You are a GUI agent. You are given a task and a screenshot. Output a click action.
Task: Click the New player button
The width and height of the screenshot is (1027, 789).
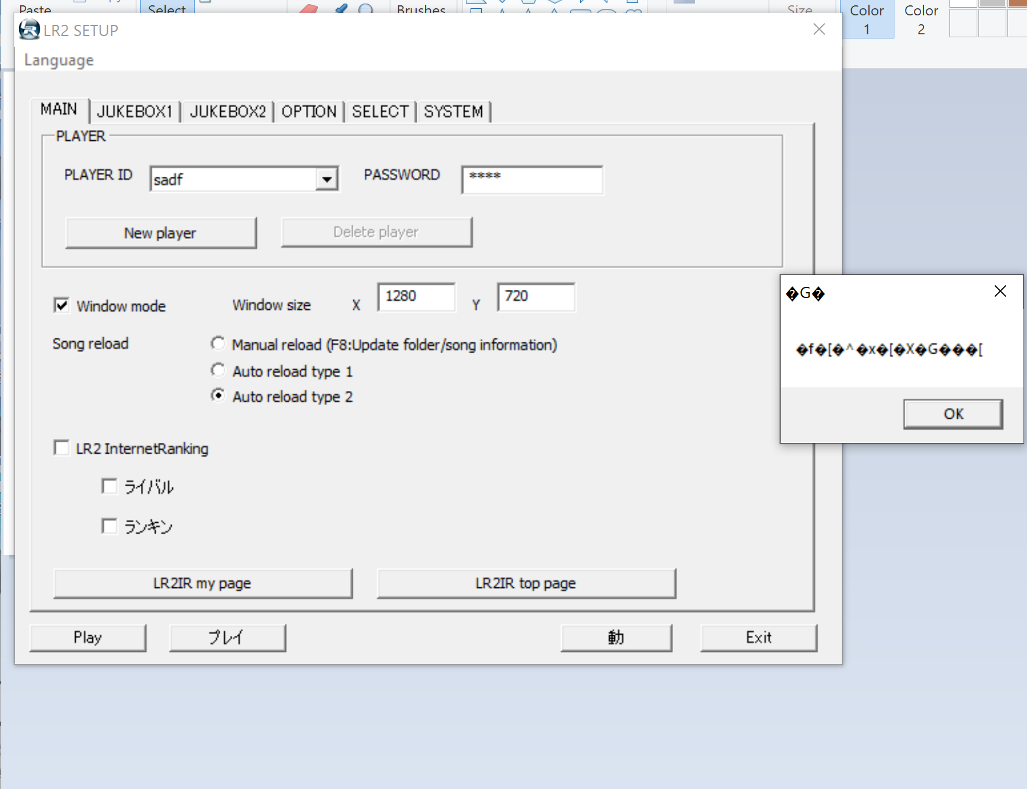click(160, 233)
